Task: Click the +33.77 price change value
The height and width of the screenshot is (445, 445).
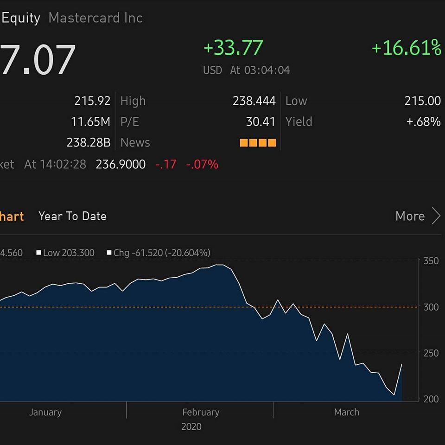Action: (x=233, y=48)
